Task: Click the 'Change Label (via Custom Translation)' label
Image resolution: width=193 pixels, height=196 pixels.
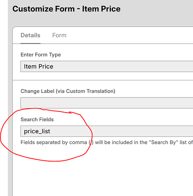Action: pos(68,91)
